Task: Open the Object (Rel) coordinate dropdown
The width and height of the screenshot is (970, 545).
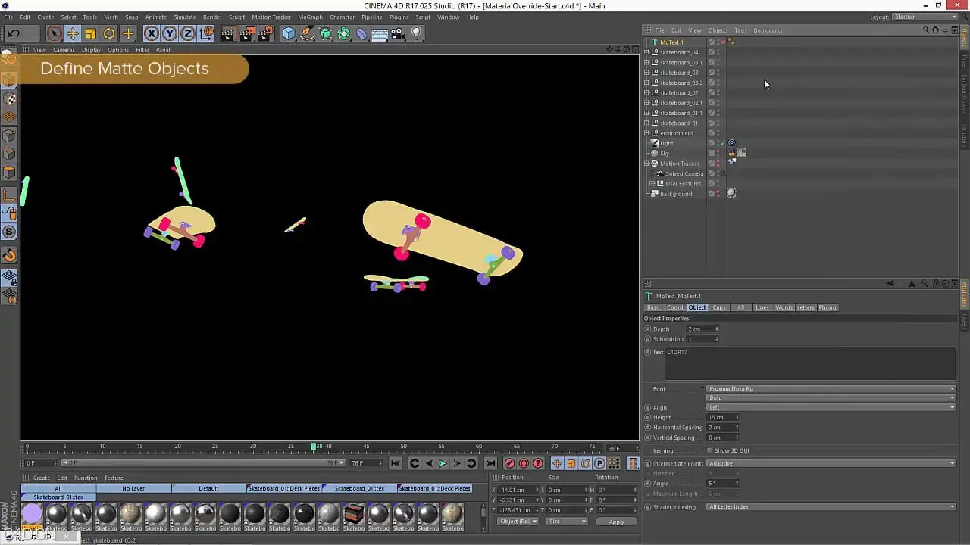Action: (518, 522)
